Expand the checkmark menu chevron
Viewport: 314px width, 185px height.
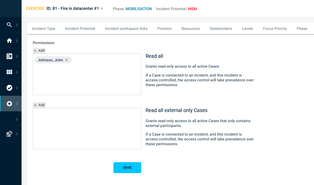(17, 88)
